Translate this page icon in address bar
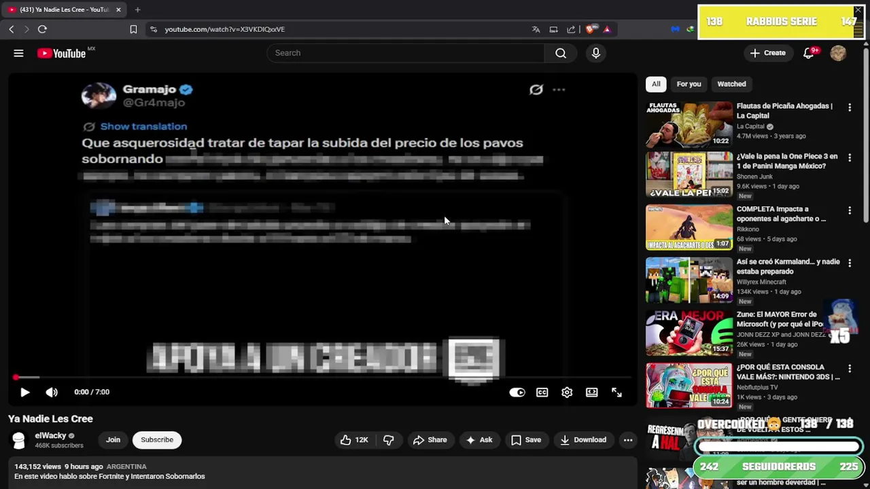The width and height of the screenshot is (870, 489). pyautogui.click(x=536, y=29)
